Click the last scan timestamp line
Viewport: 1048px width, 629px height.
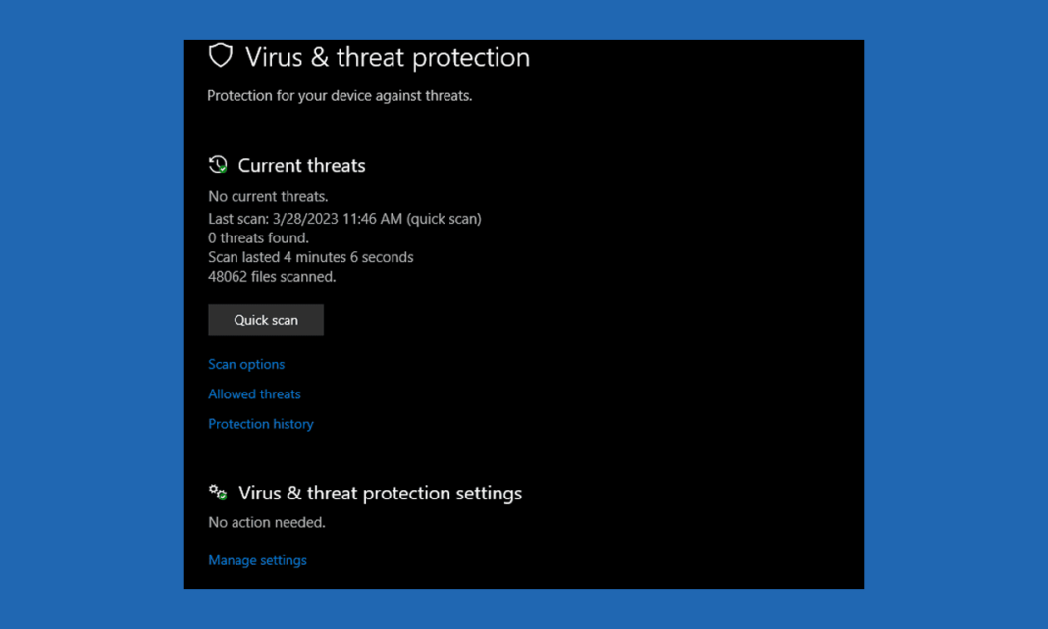click(x=344, y=218)
